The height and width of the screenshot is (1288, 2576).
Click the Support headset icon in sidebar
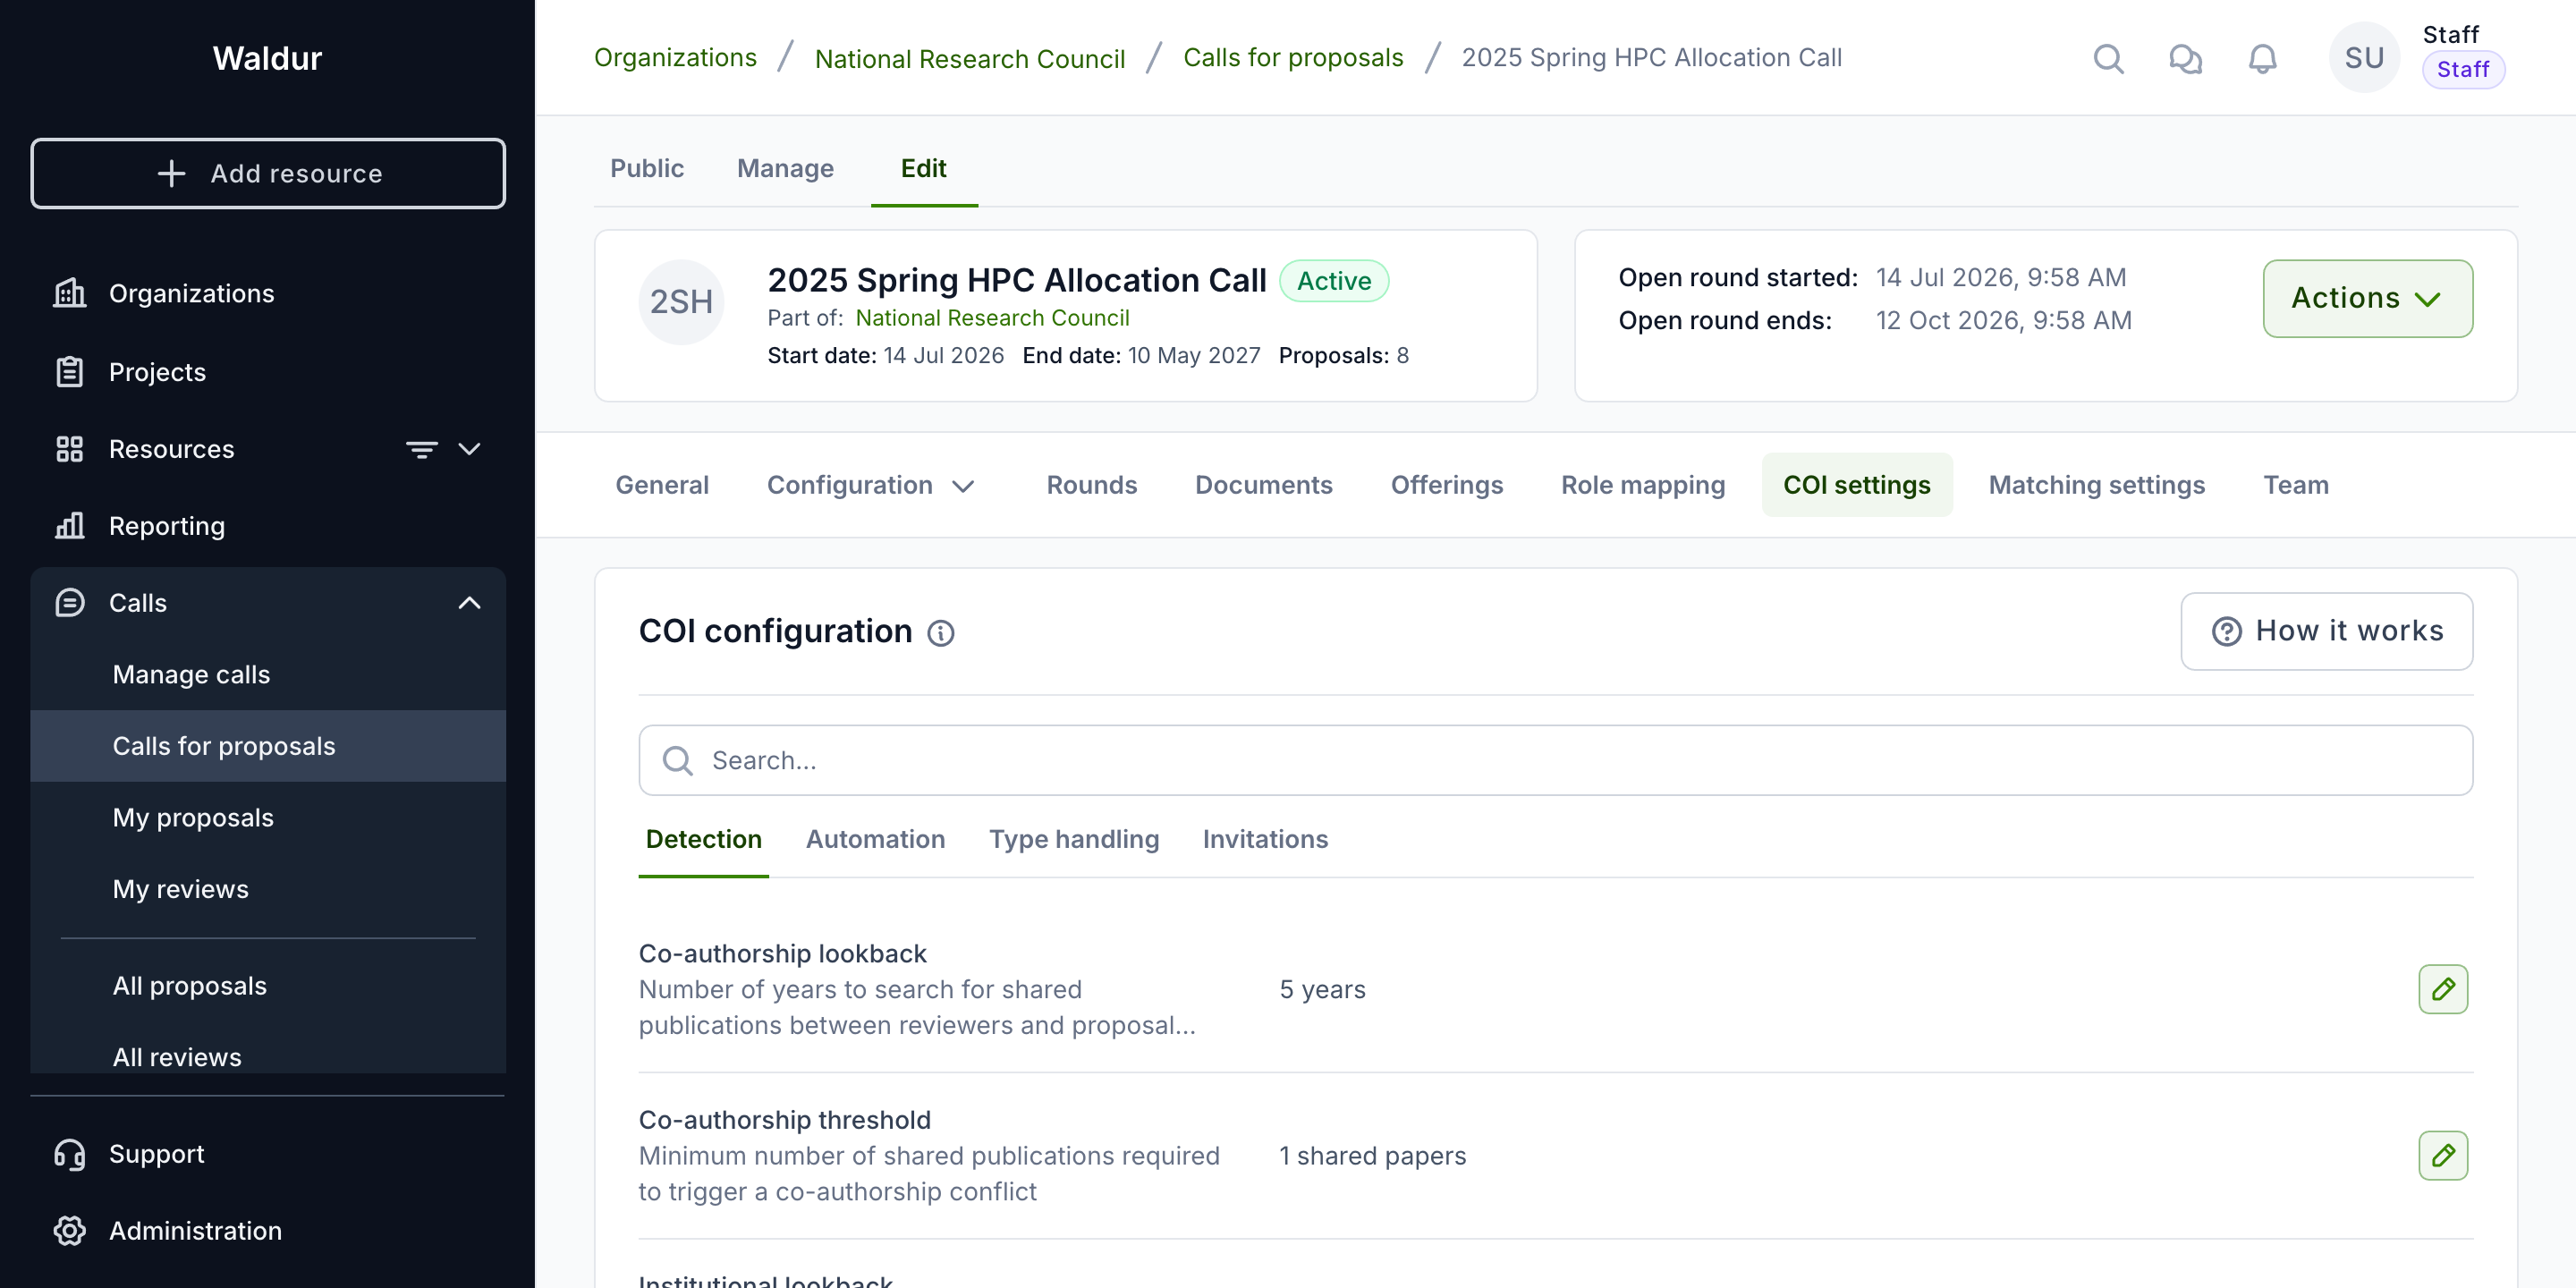pyautogui.click(x=69, y=1154)
